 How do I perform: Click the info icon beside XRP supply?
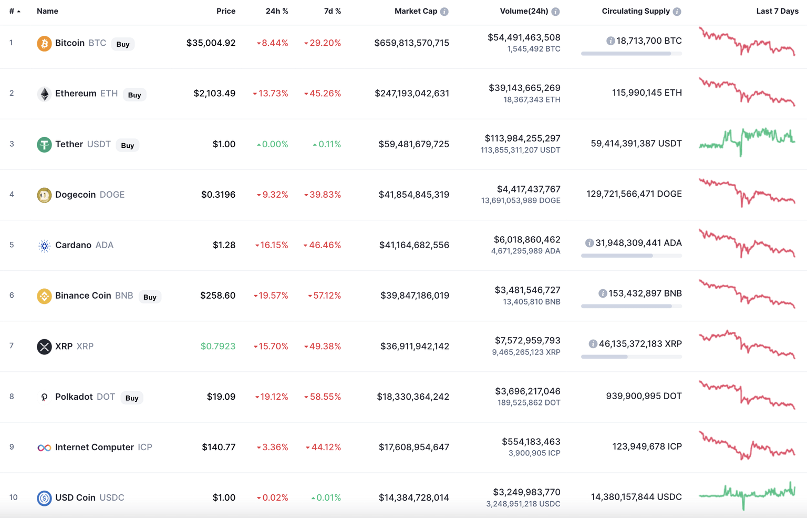593,344
